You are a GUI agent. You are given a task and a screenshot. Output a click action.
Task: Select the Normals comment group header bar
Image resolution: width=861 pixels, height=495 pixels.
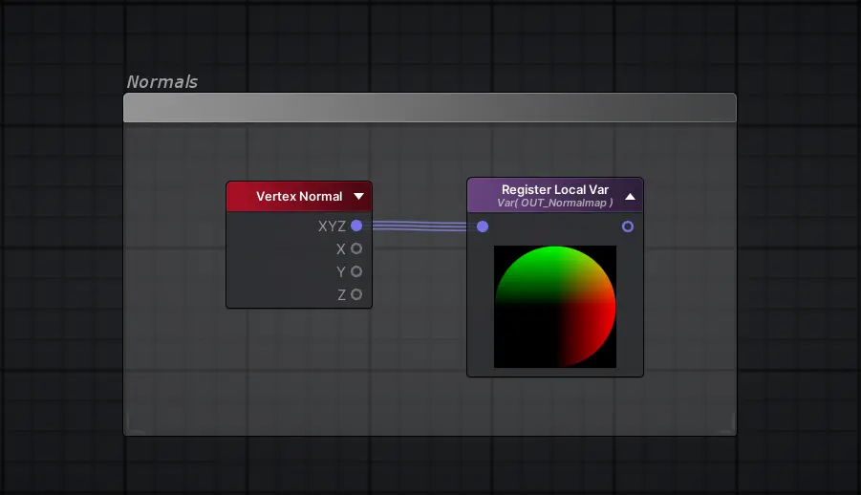click(x=430, y=108)
